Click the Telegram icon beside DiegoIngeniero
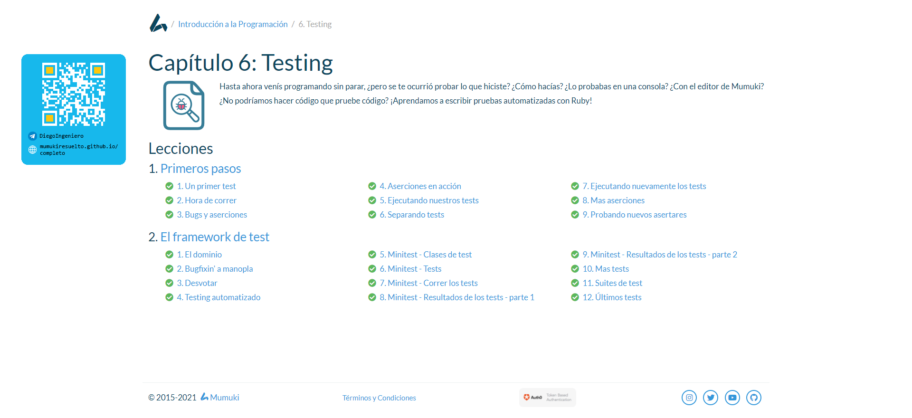912x418 pixels. point(32,136)
